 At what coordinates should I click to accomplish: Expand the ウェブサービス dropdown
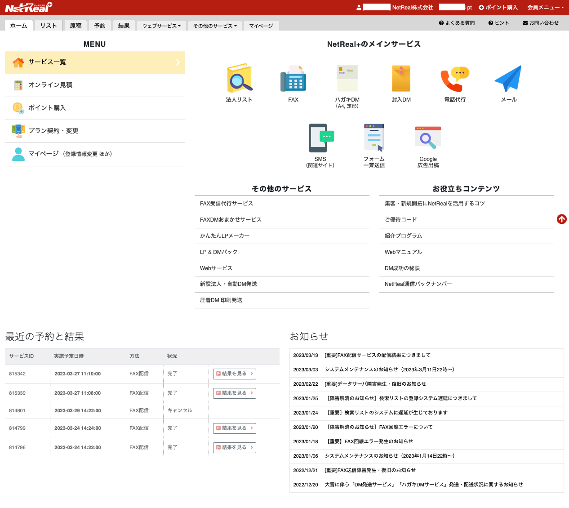(161, 25)
